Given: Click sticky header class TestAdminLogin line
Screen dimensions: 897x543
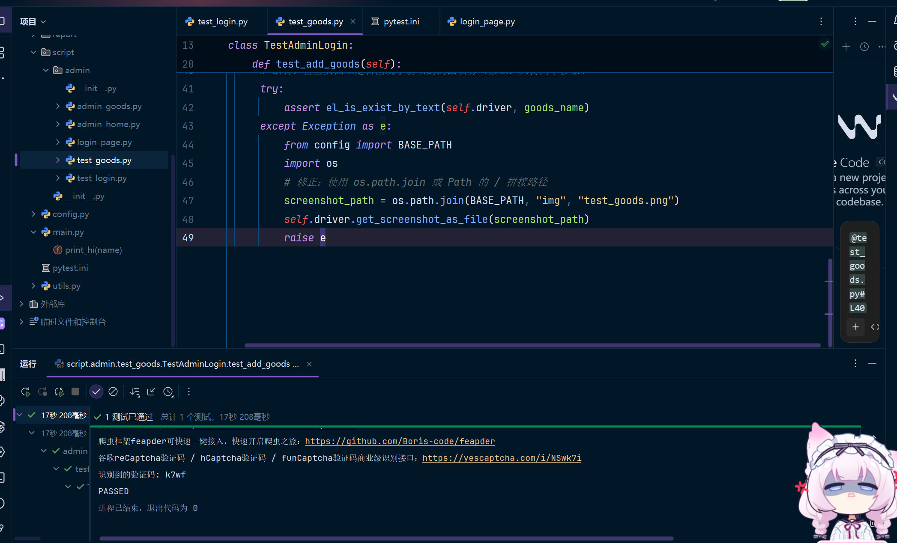Looking at the screenshot, I should pos(290,45).
